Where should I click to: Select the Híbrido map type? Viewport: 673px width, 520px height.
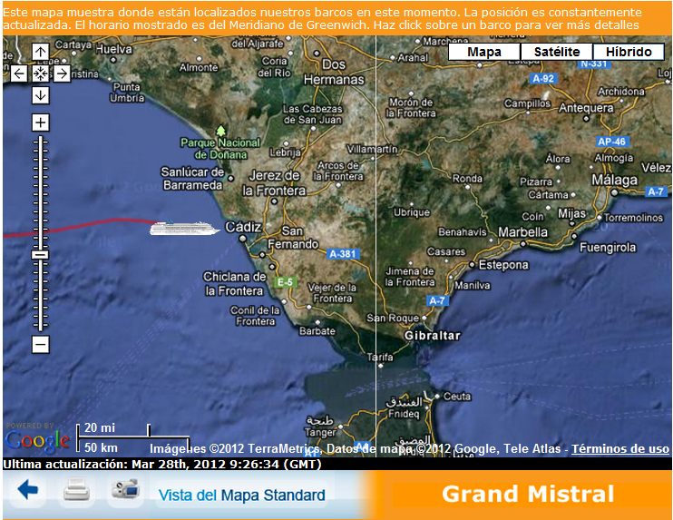click(x=629, y=52)
